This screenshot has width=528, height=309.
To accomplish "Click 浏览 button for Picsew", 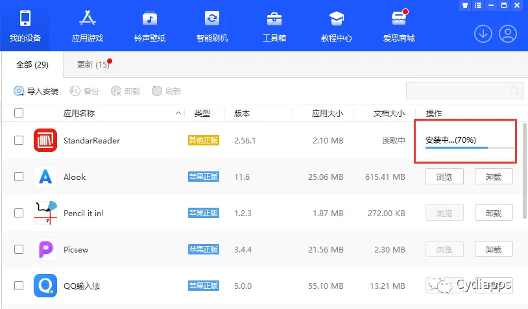I will [x=444, y=249].
